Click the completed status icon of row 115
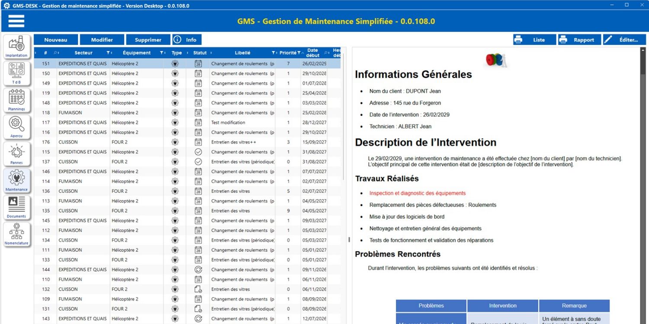649x324 pixels. click(198, 152)
